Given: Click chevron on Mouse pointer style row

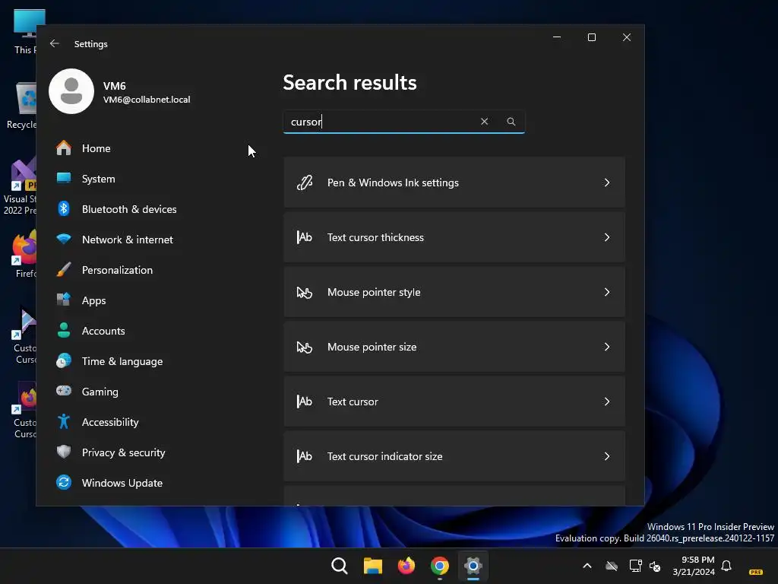Looking at the screenshot, I should click(x=607, y=292).
